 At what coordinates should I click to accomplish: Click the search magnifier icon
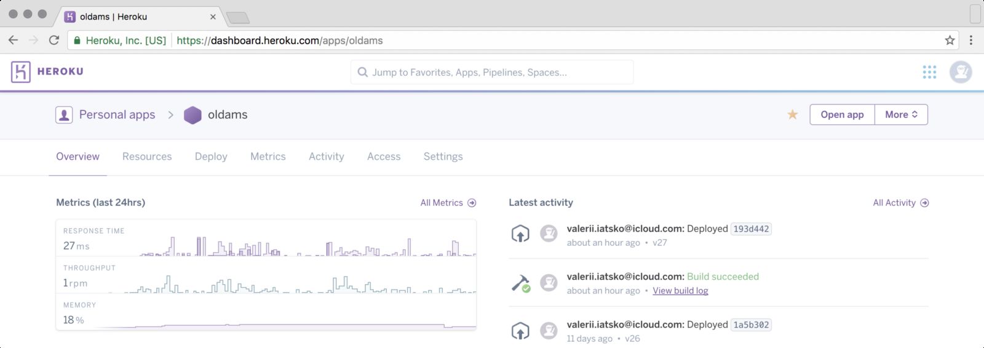[363, 72]
